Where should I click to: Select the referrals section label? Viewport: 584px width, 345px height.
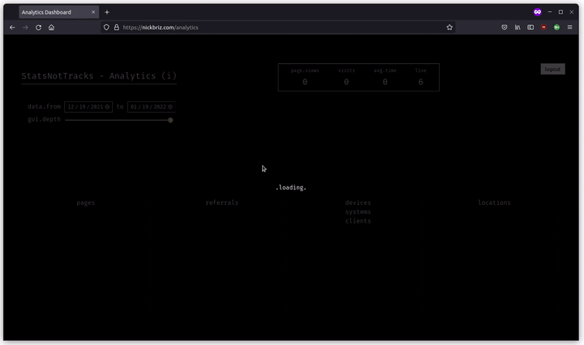(x=222, y=202)
